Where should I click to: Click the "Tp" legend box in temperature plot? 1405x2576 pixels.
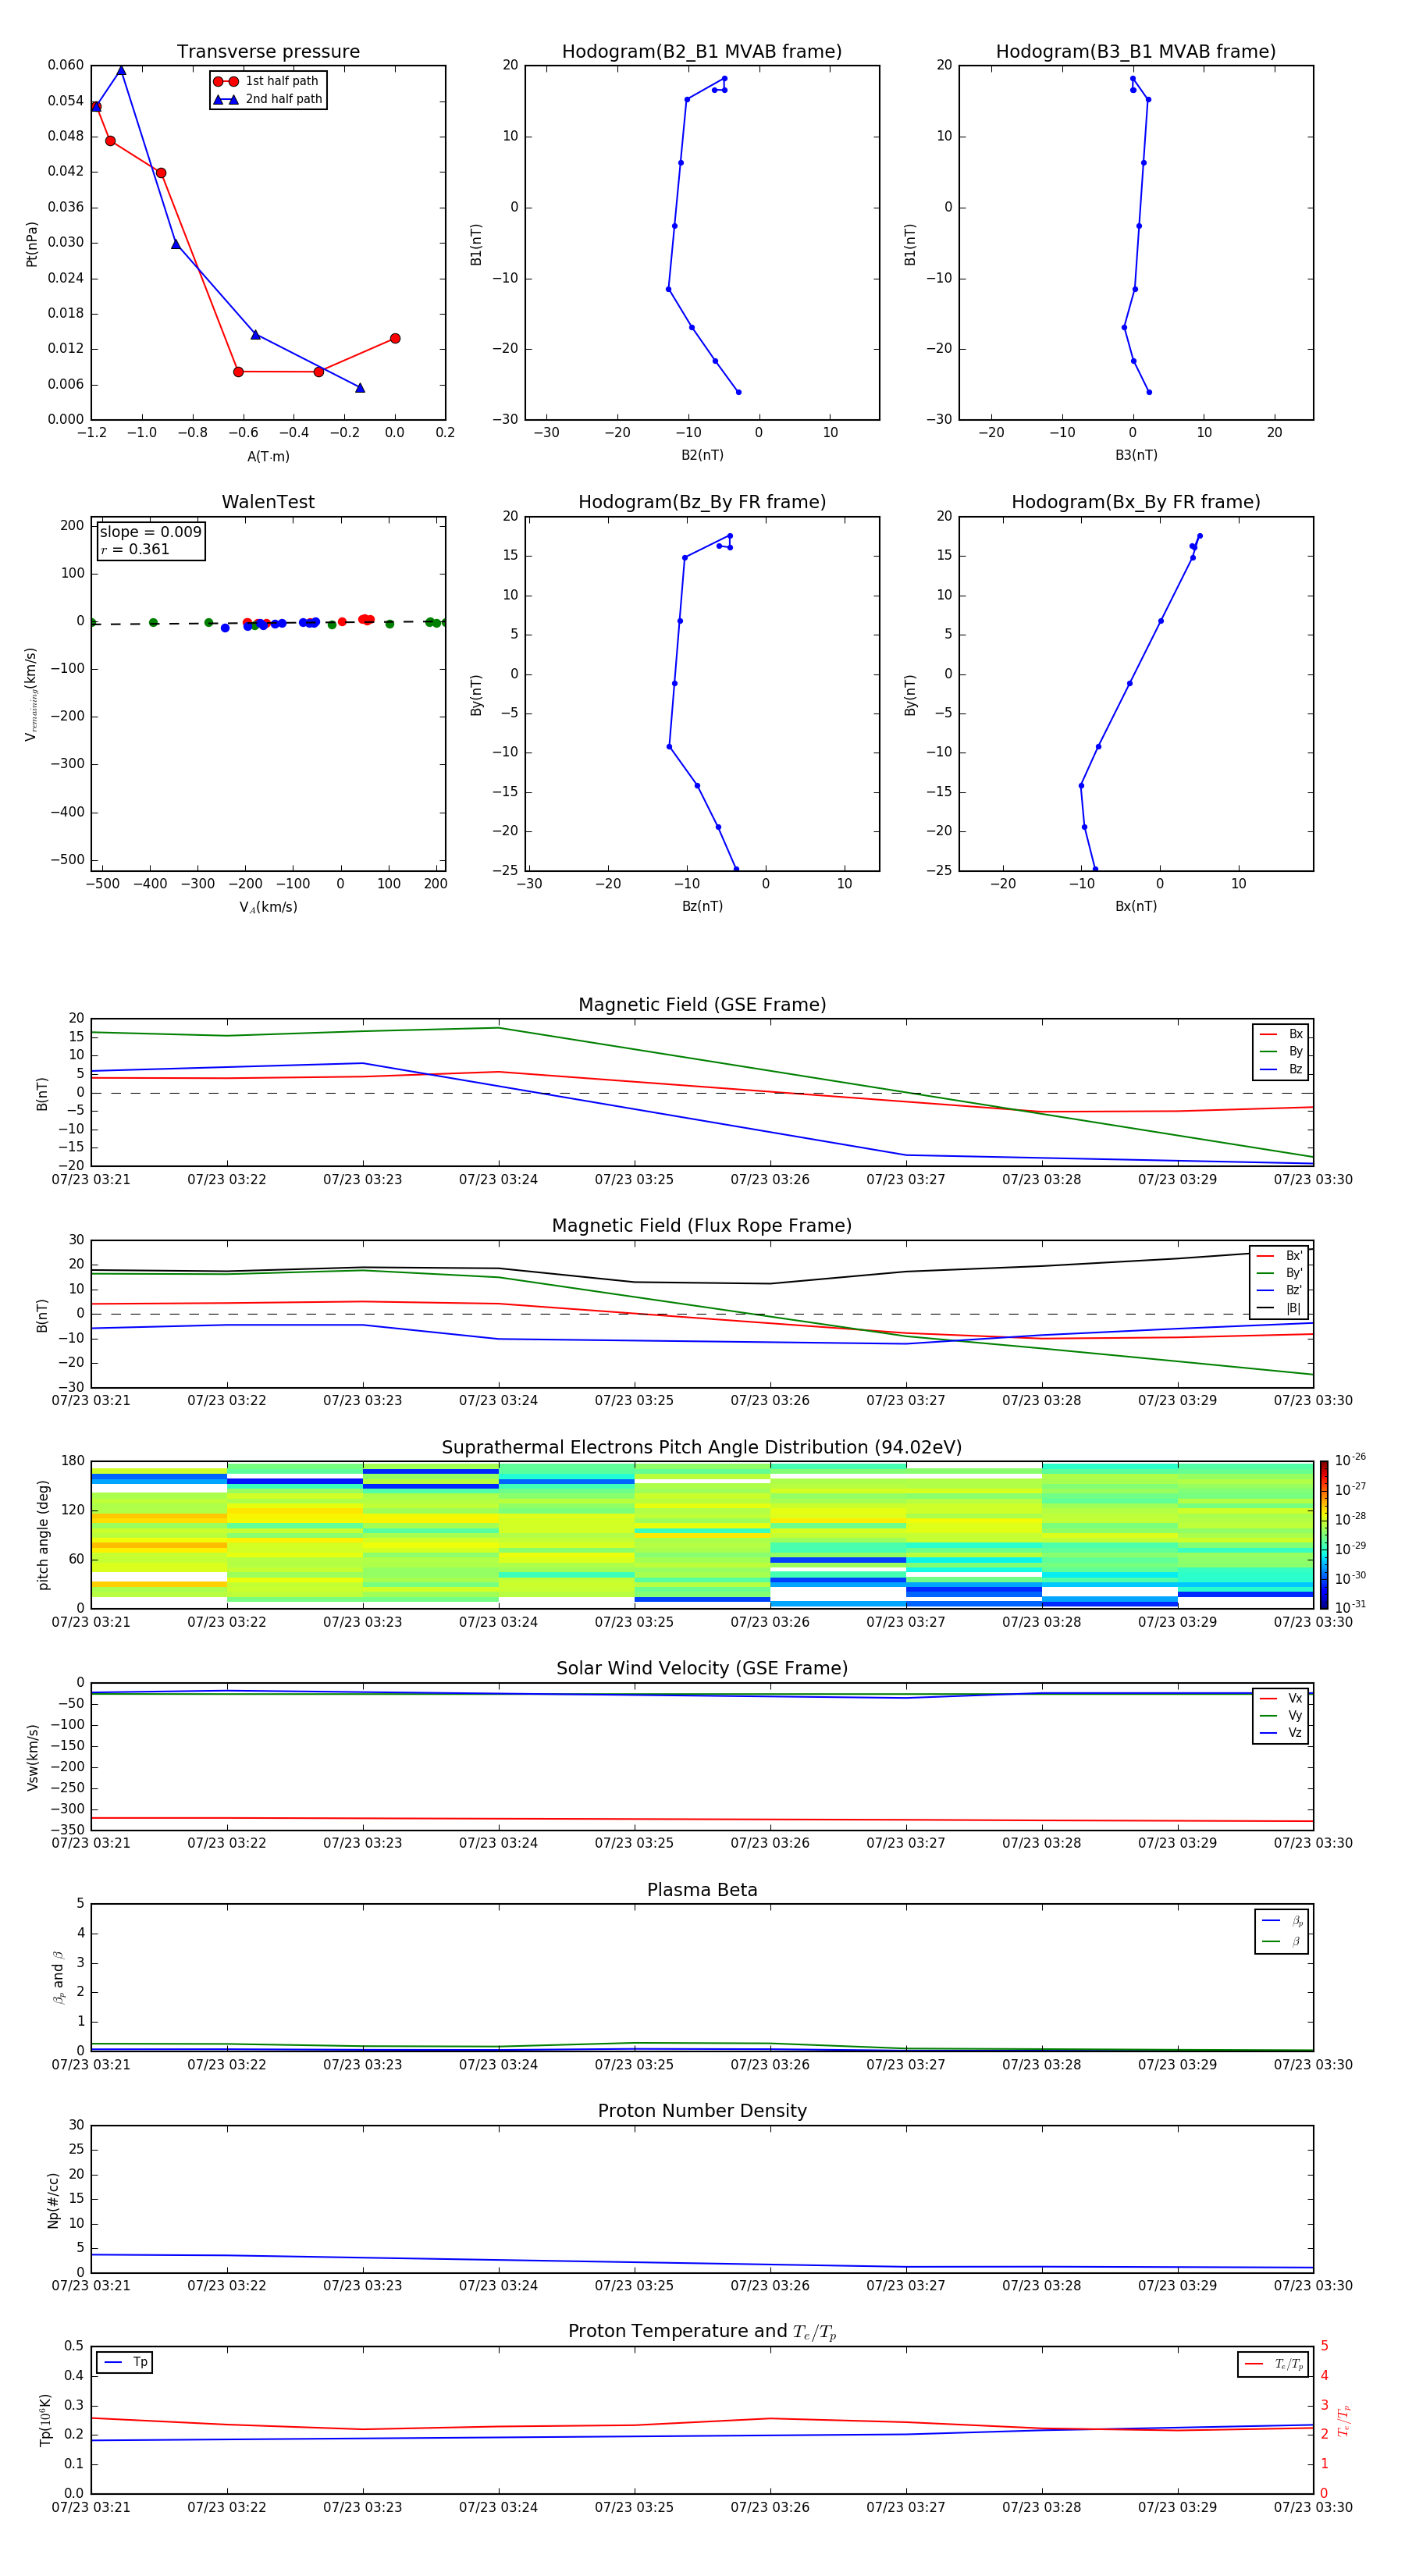125,2363
